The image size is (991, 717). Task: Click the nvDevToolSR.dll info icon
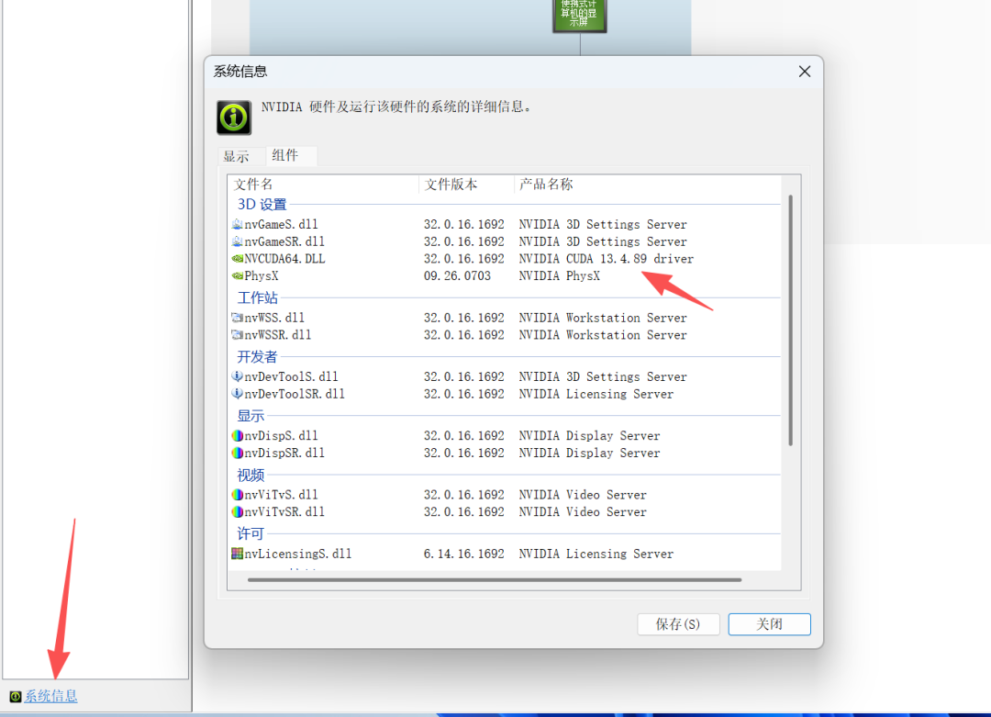(x=237, y=393)
